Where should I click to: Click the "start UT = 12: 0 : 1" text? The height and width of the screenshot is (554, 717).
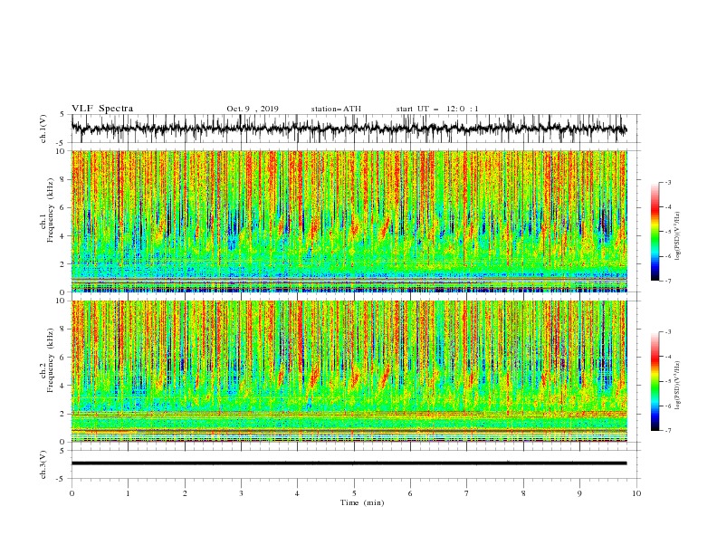(437, 109)
